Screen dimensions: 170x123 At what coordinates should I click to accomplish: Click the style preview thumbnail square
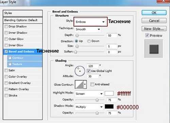154,49
